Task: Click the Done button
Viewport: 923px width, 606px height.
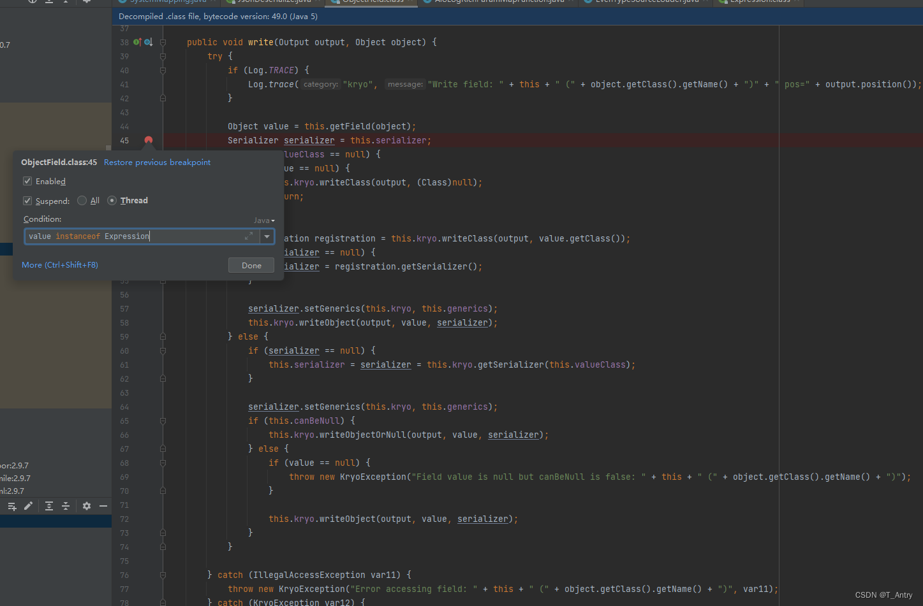Action: (251, 265)
